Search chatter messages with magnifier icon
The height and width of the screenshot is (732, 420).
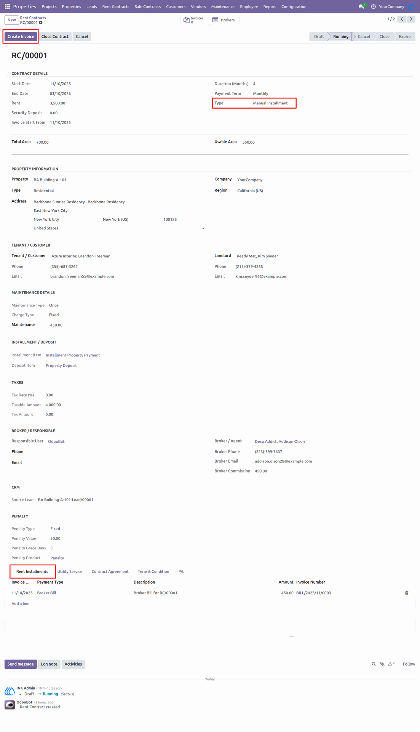(x=374, y=664)
